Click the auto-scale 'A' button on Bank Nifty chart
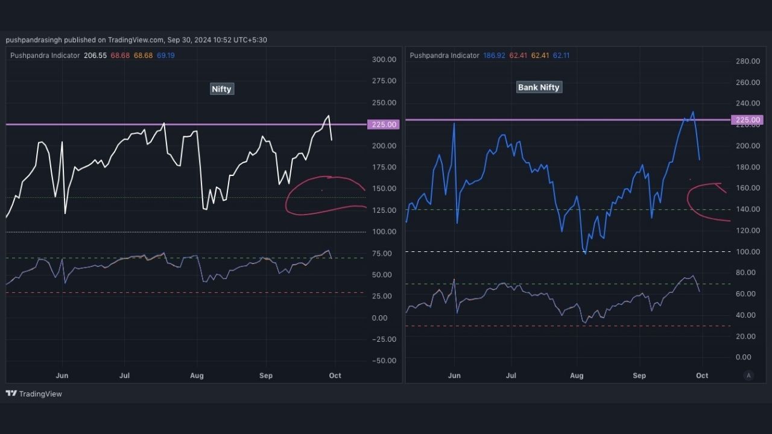Screen dimensions: 772x434 click(748, 375)
